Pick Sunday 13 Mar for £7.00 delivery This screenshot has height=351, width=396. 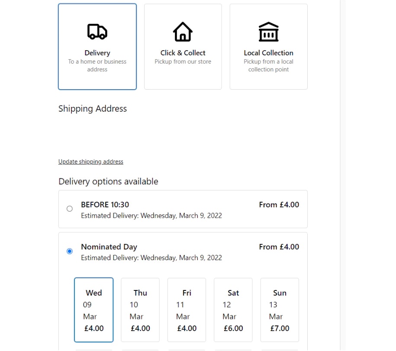[x=279, y=310]
